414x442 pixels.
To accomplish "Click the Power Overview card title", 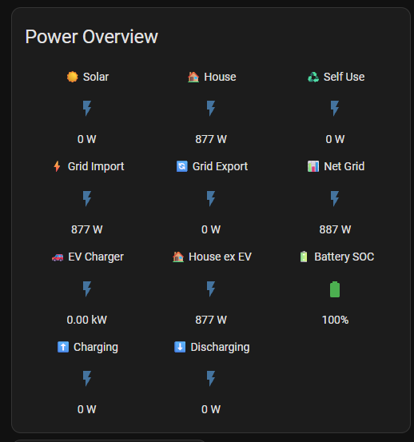I will point(92,37).
